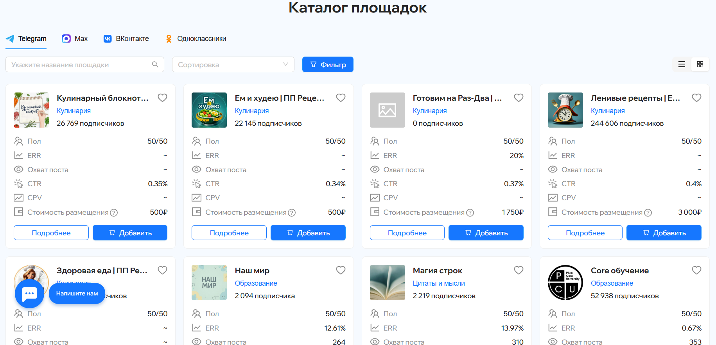The height and width of the screenshot is (345, 716).
Task: Show placement cost help for Ленивые рецепты
Action: (x=648, y=213)
